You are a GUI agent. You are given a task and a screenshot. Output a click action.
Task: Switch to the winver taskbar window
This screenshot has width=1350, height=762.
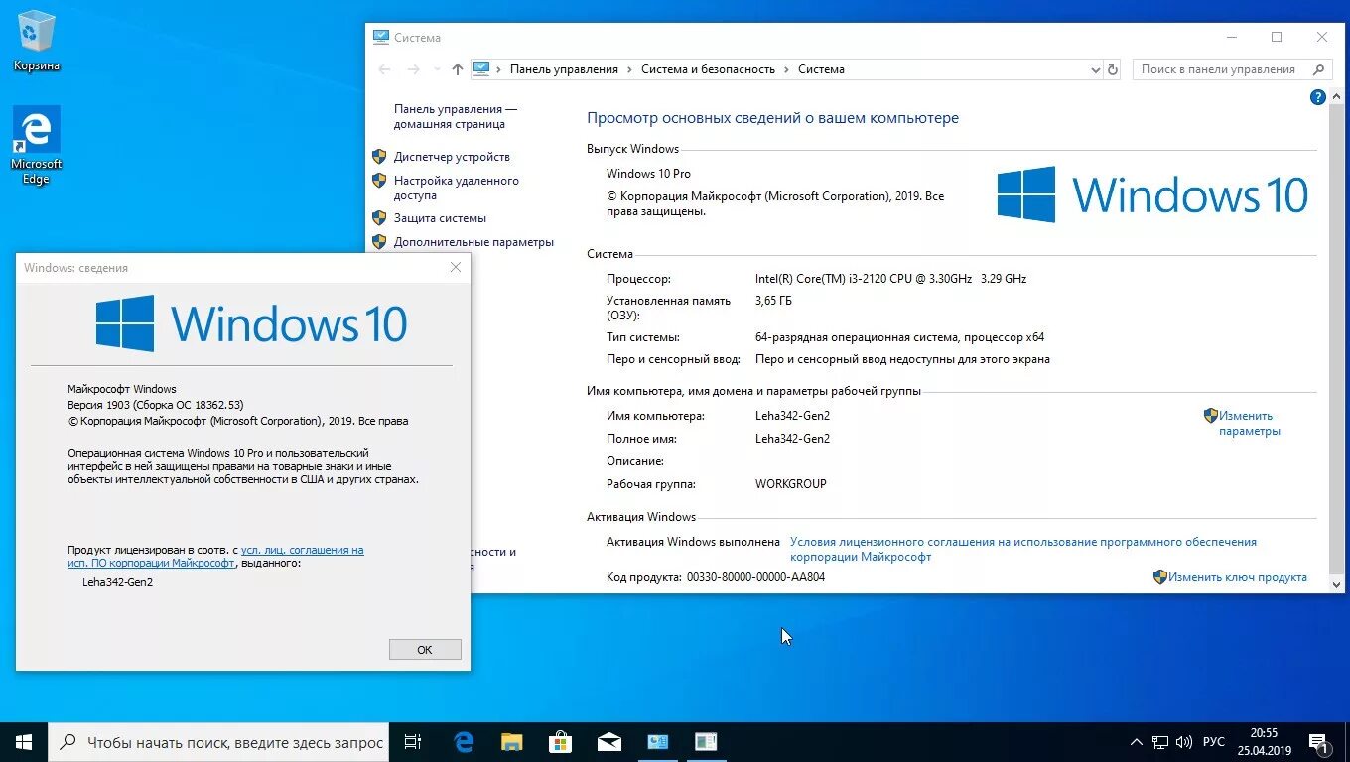coord(706,742)
